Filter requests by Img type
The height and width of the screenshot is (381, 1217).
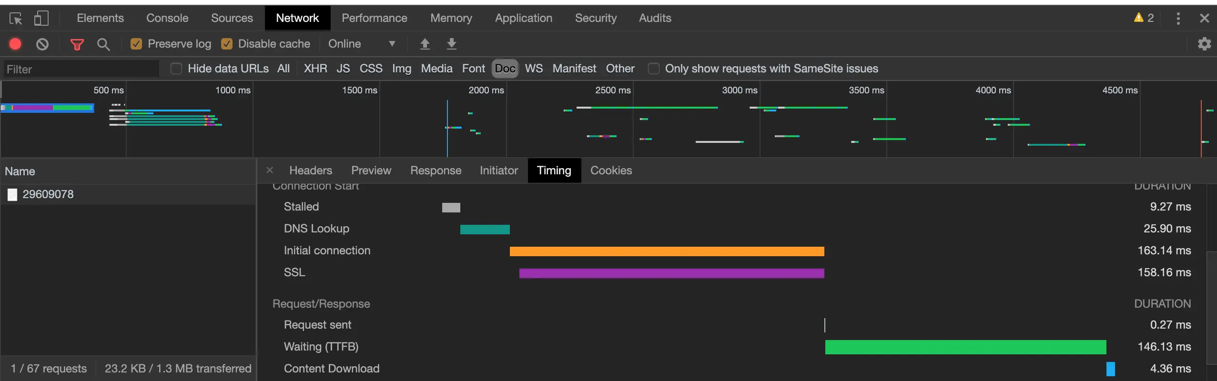(402, 69)
